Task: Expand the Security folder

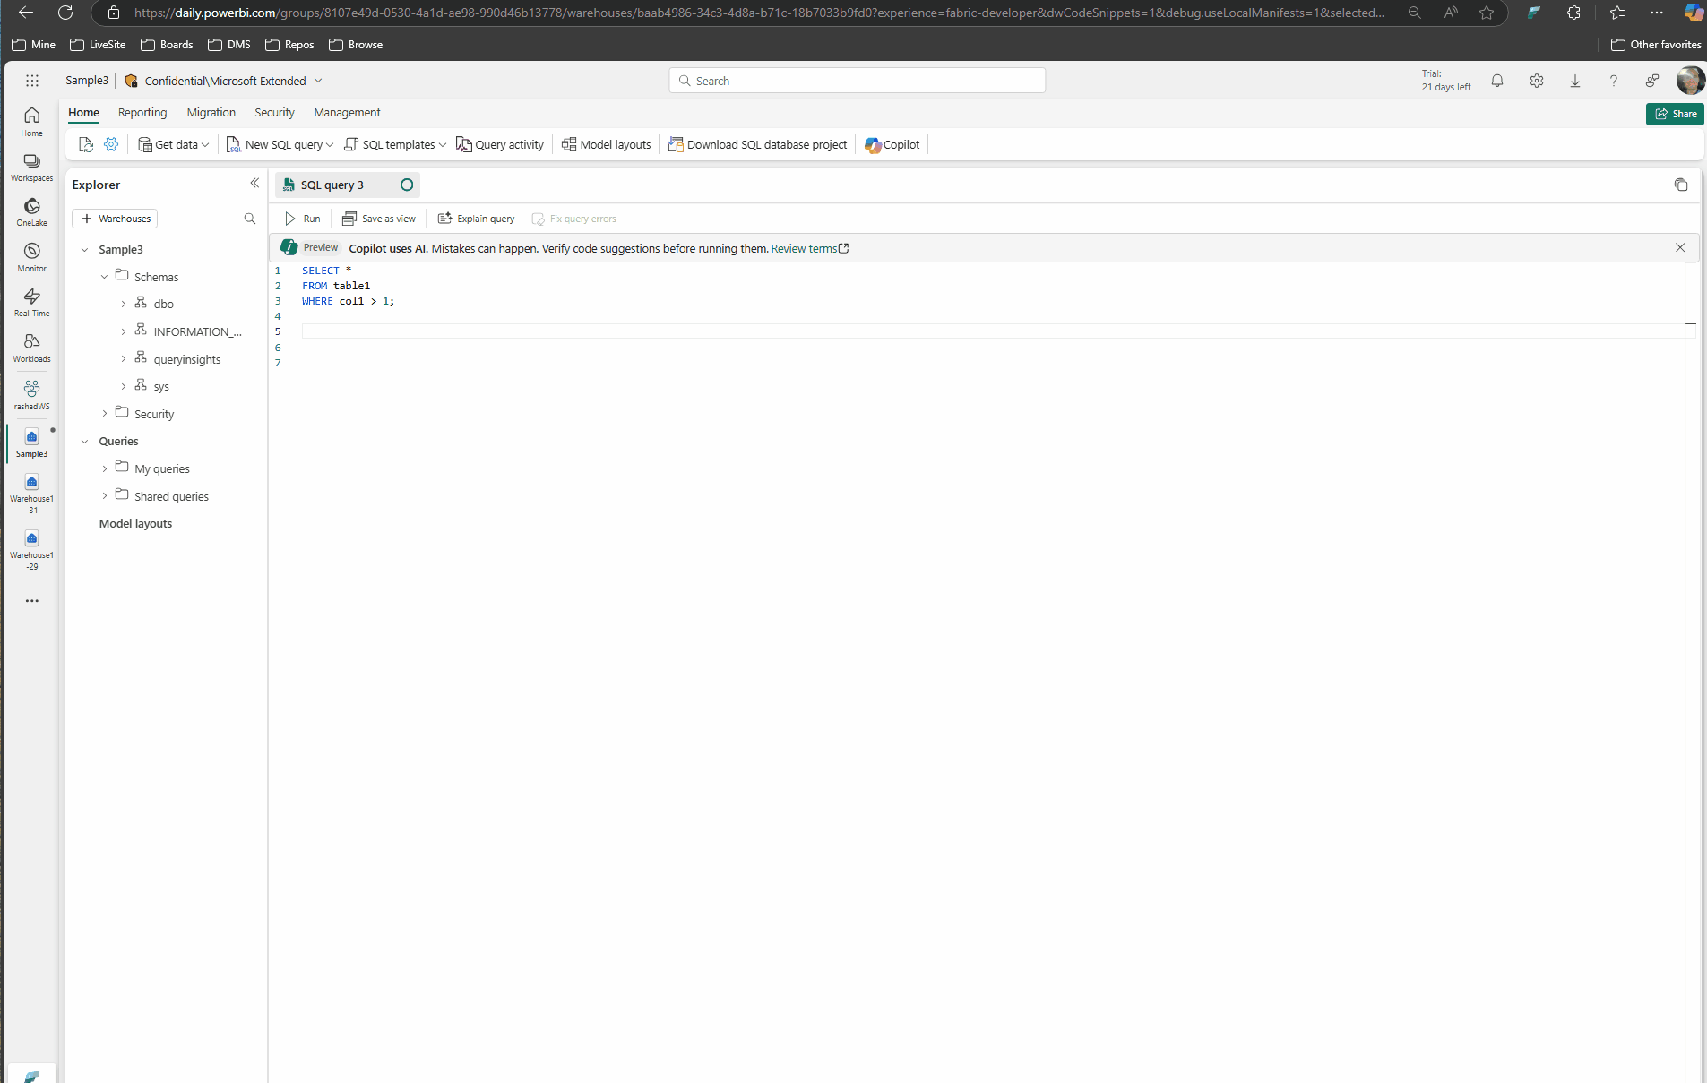Action: (x=104, y=414)
